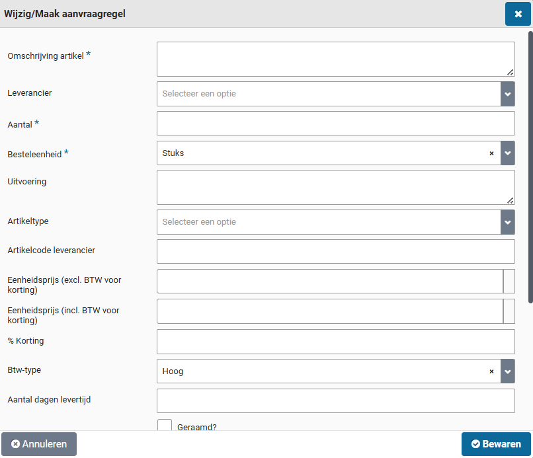Click the Eenheidsprijs incl. BTW field
The width and height of the screenshot is (533, 458).
pyautogui.click(x=329, y=311)
